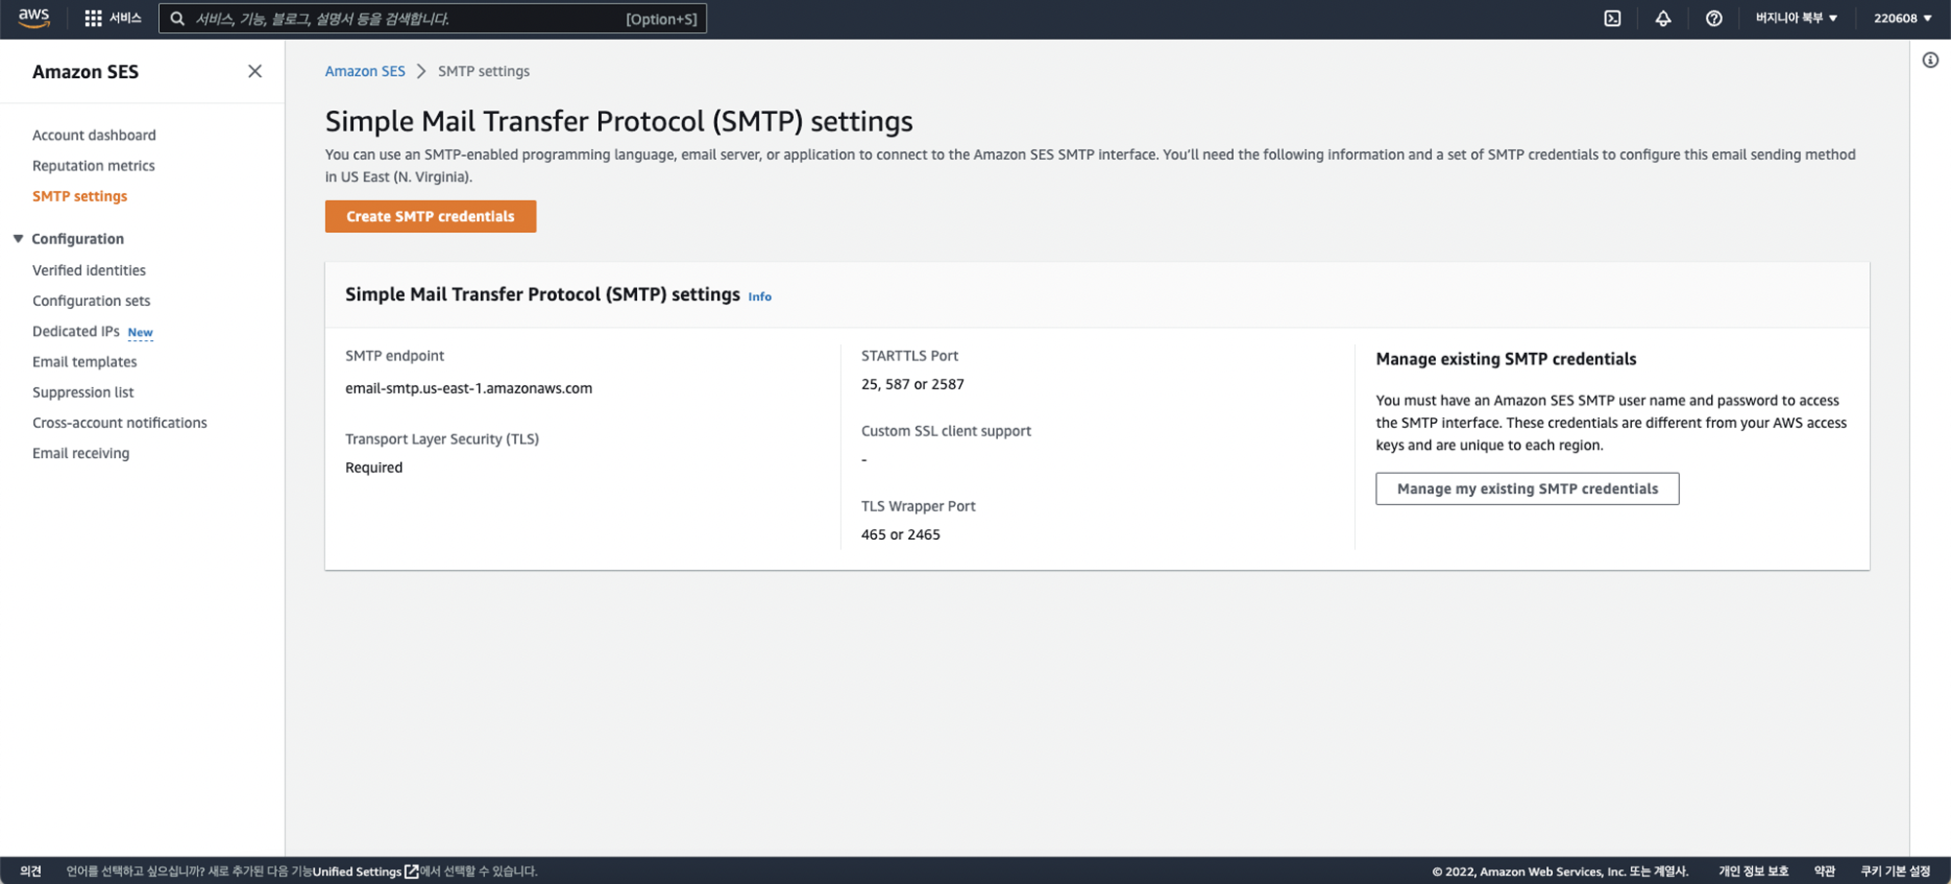Go to Reputation metrics

click(94, 166)
